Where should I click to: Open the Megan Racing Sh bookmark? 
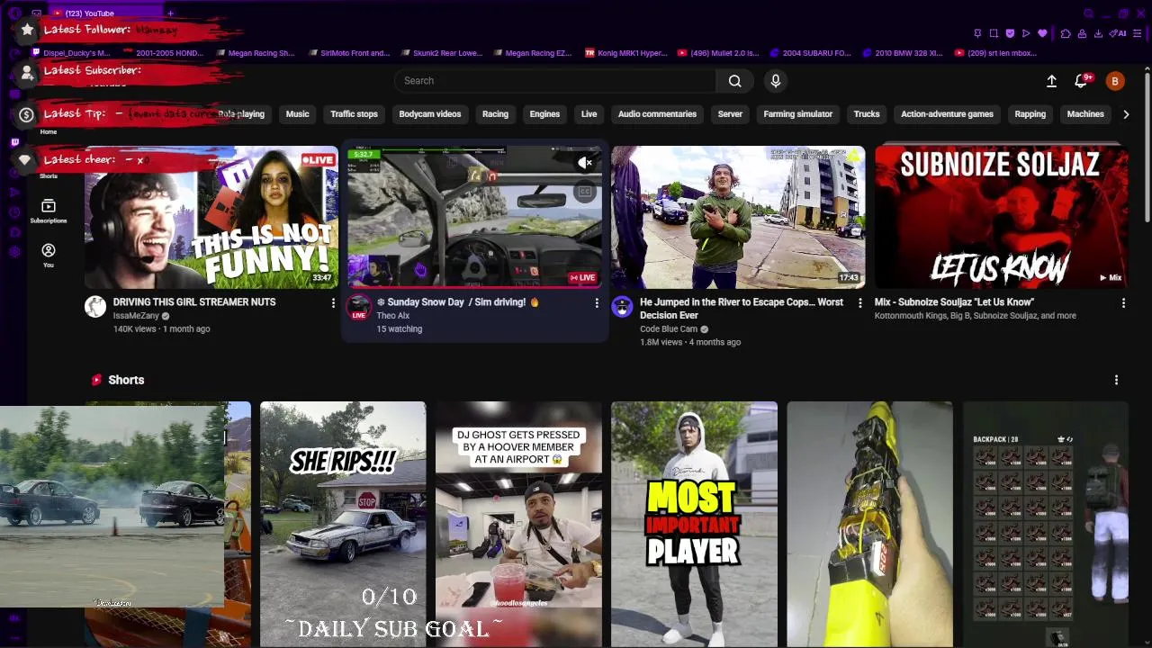coord(255,53)
